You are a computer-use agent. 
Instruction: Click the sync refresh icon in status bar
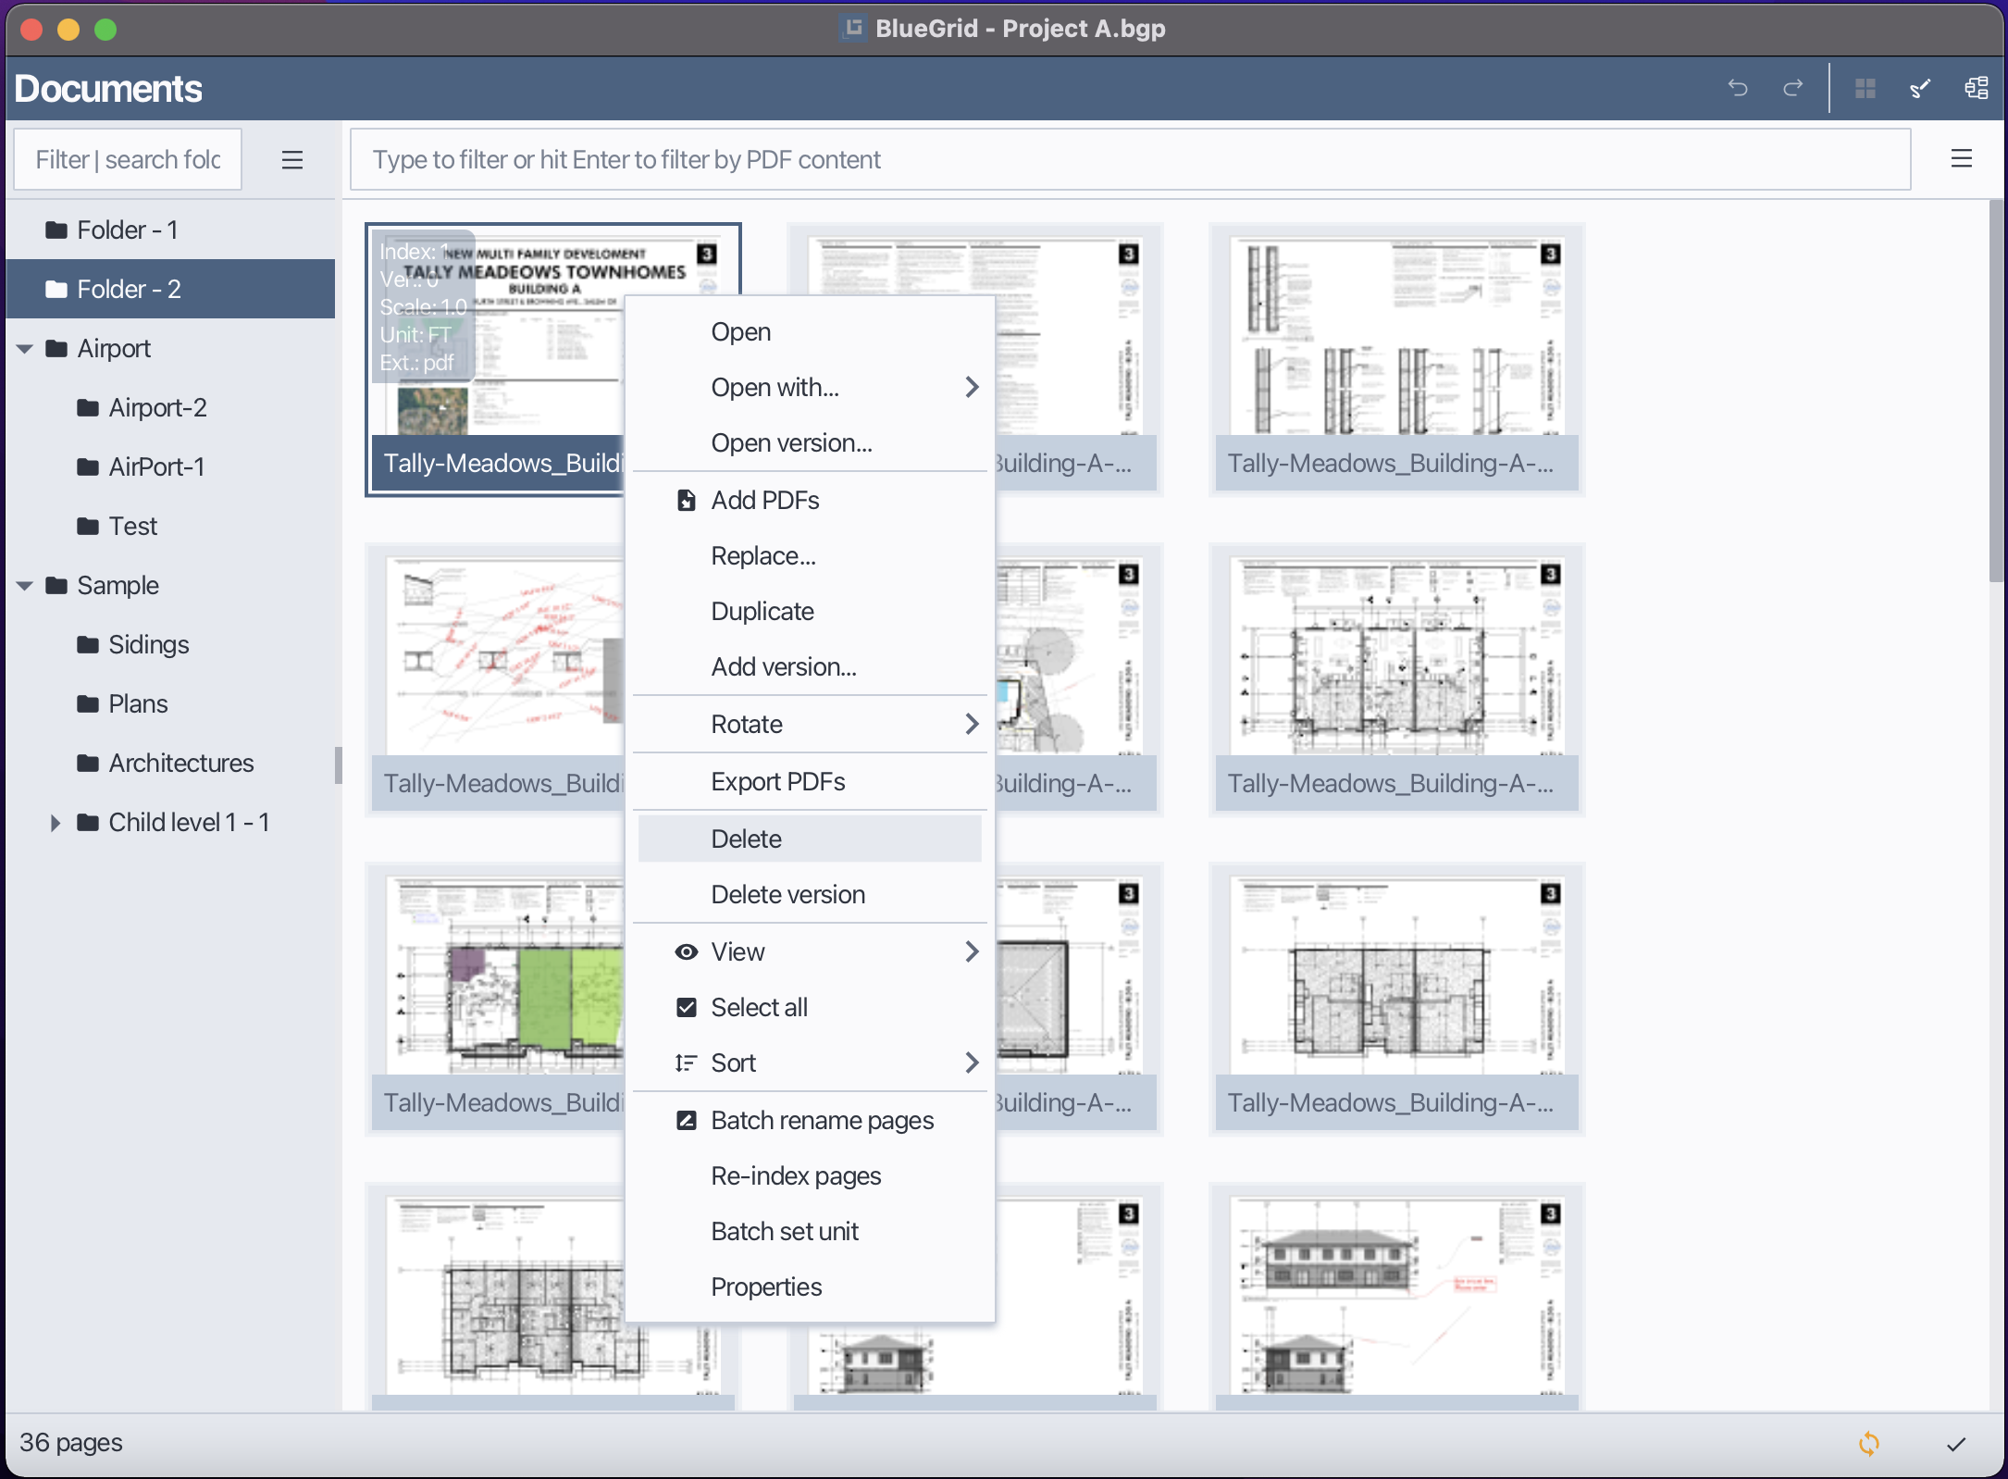(x=1868, y=1443)
